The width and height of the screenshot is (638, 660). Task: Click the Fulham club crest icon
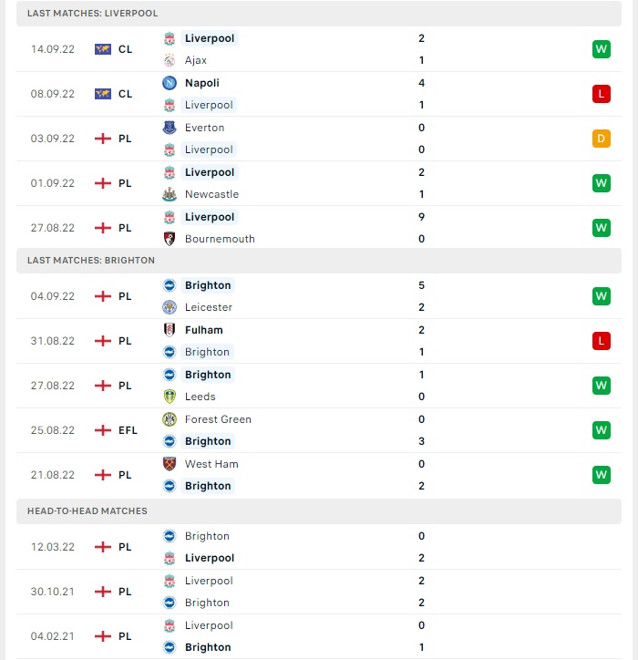(170, 330)
